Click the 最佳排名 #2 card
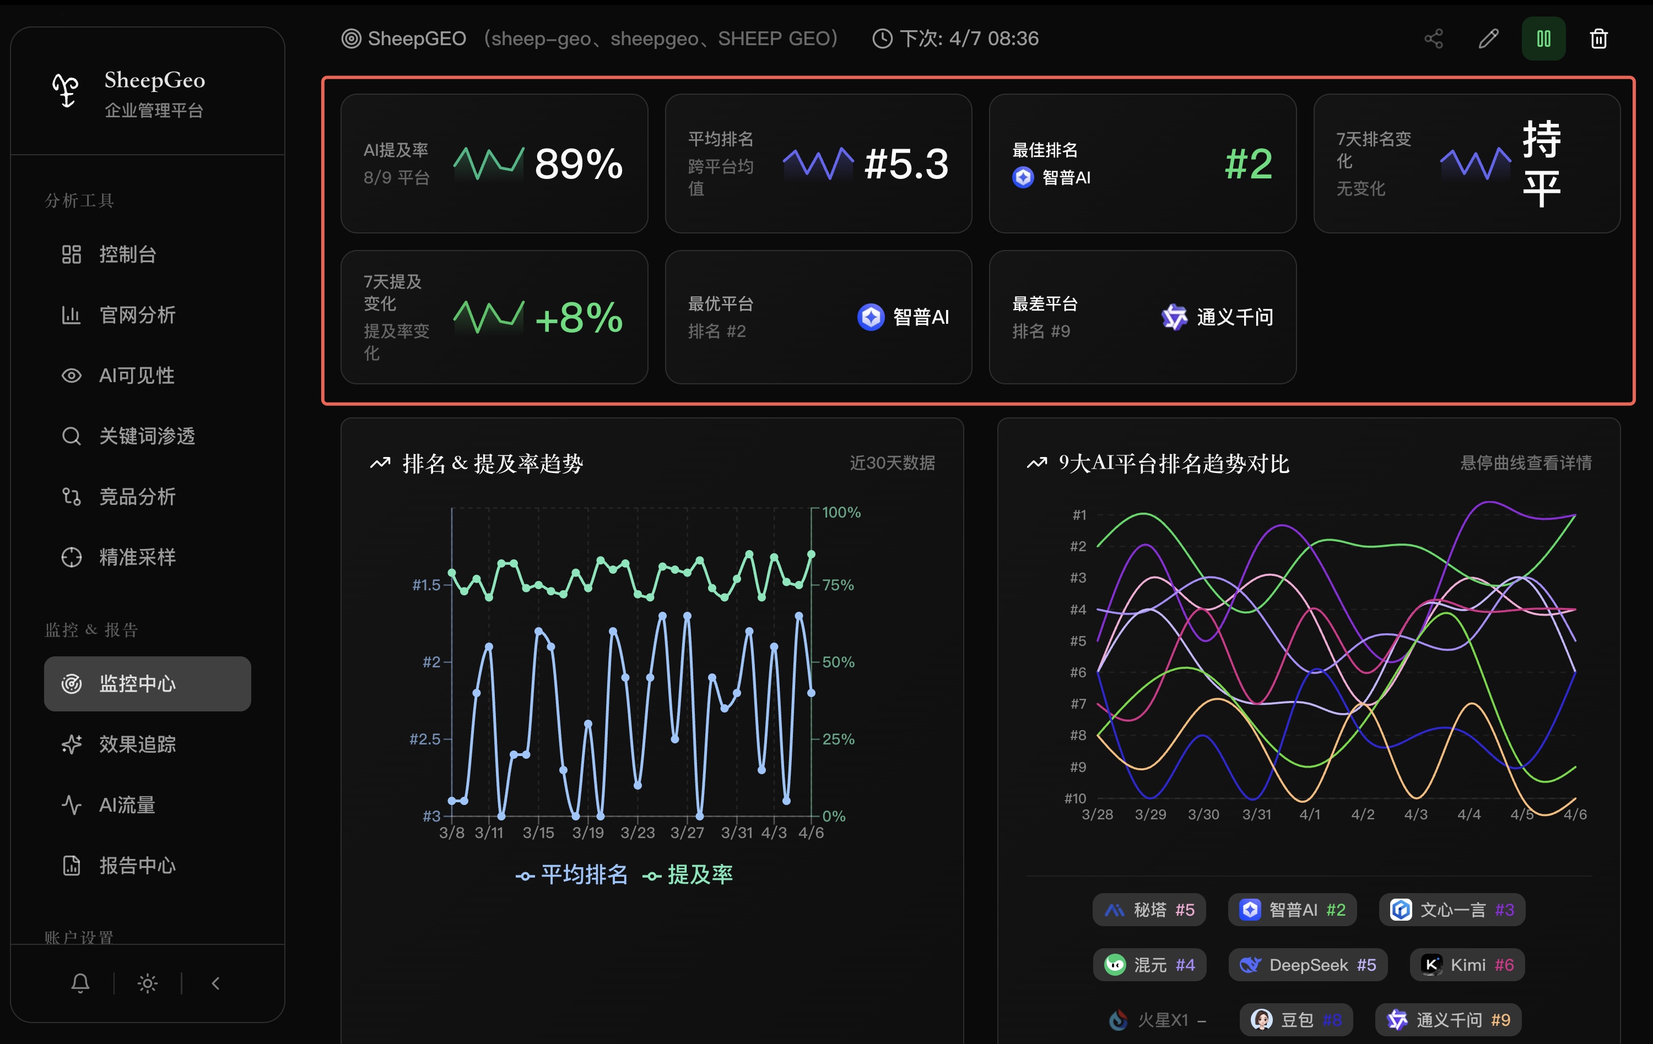The image size is (1653, 1044). pyautogui.click(x=1142, y=163)
